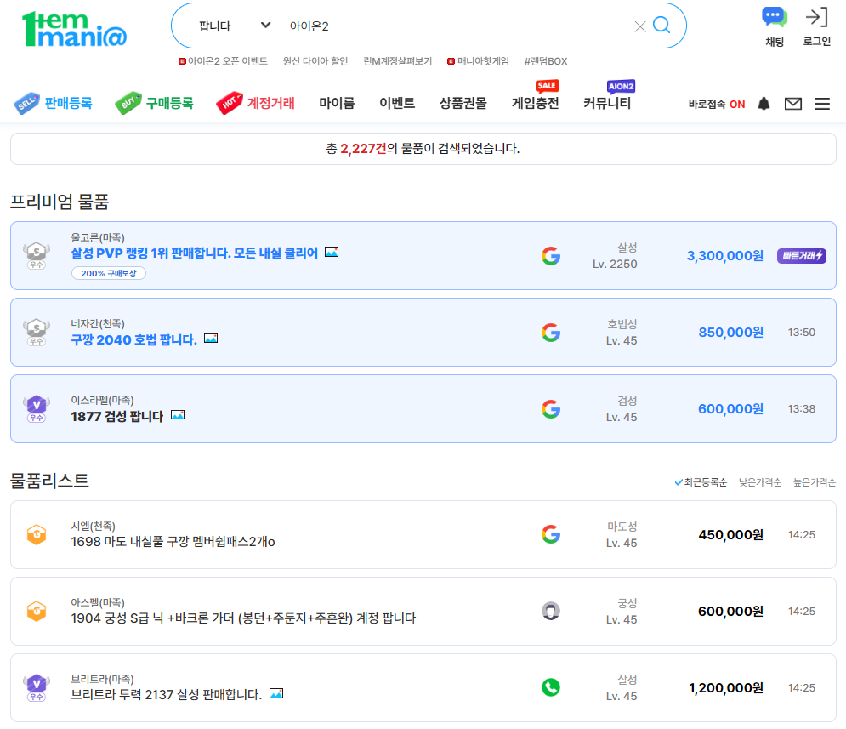Image resolution: width=846 pixels, height=729 pixels.
Task: Open image icon beside 살성 PVP 랭킹 title
Action: pyautogui.click(x=332, y=252)
